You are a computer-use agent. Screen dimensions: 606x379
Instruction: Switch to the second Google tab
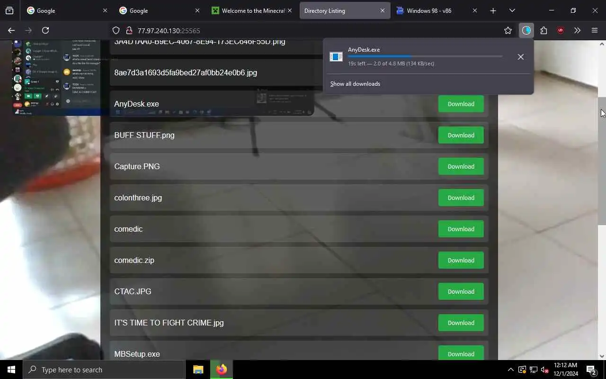click(x=160, y=10)
